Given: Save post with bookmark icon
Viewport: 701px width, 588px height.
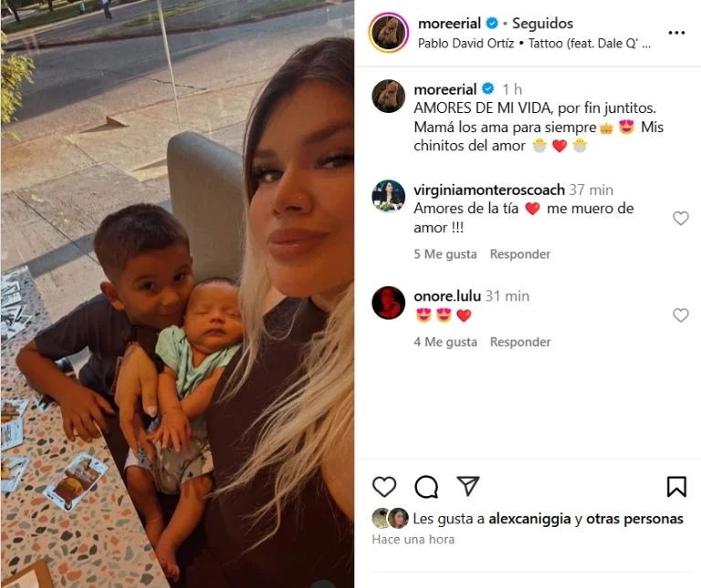Looking at the screenshot, I should [x=676, y=487].
